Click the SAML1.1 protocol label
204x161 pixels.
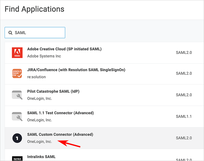coord(184,116)
